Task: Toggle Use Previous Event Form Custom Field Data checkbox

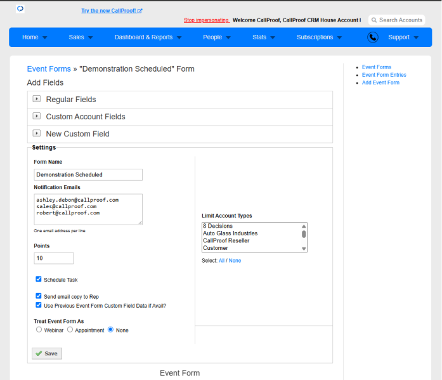Action: 39,305
